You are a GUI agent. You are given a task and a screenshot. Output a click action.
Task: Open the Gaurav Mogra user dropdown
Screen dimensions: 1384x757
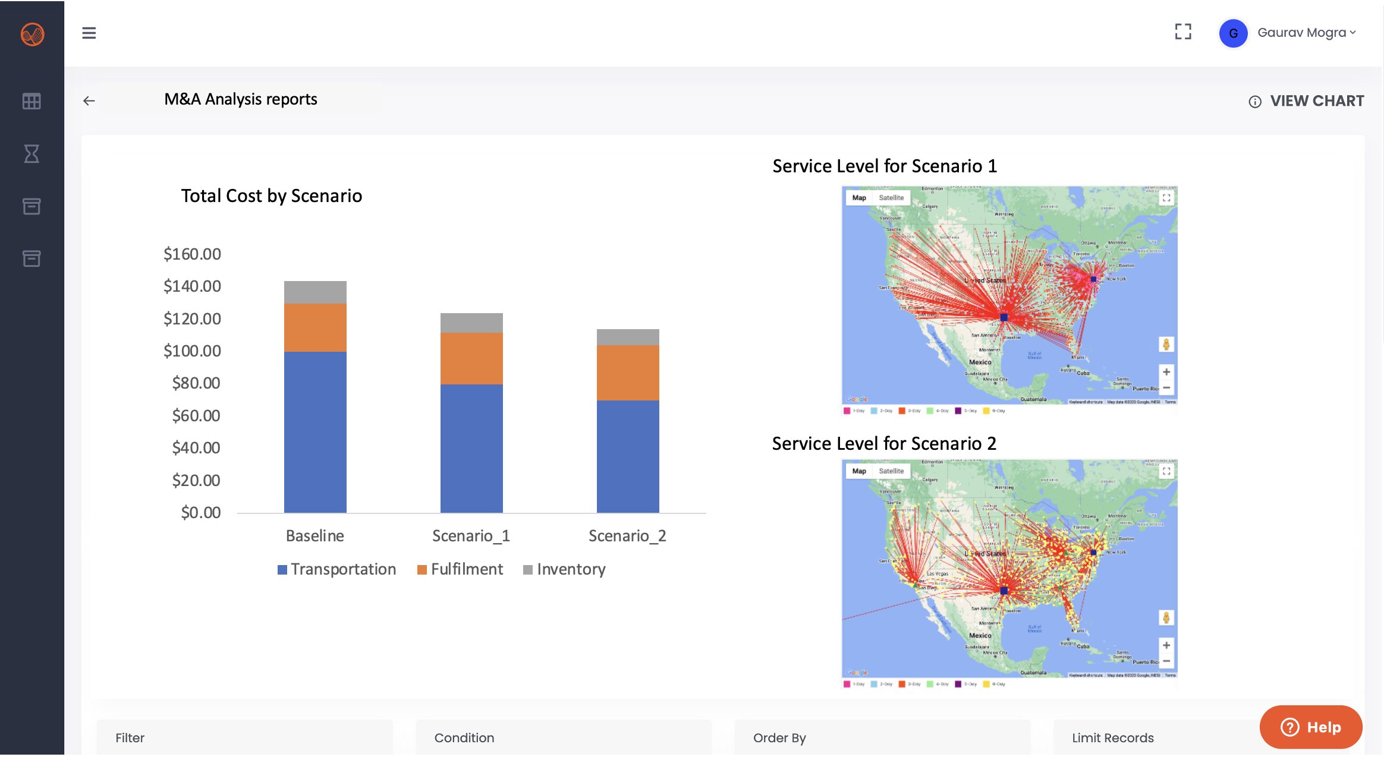coord(1306,33)
